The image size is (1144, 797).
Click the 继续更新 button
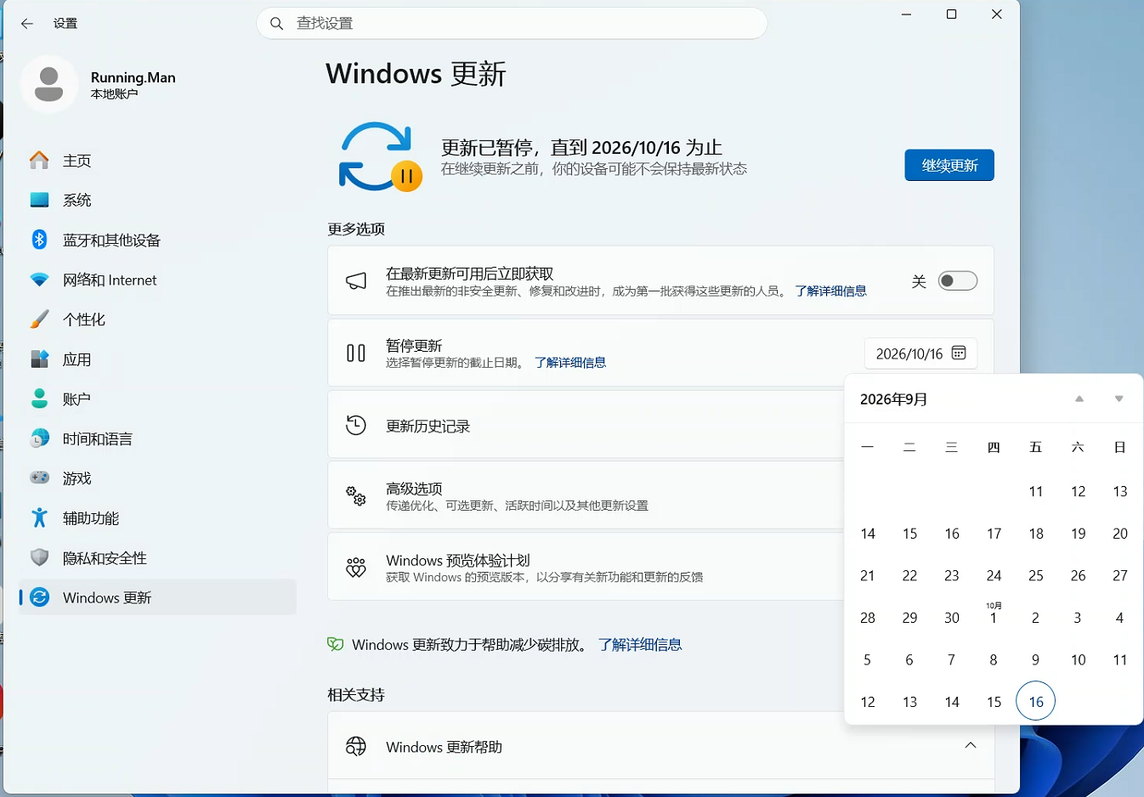(949, 166)
